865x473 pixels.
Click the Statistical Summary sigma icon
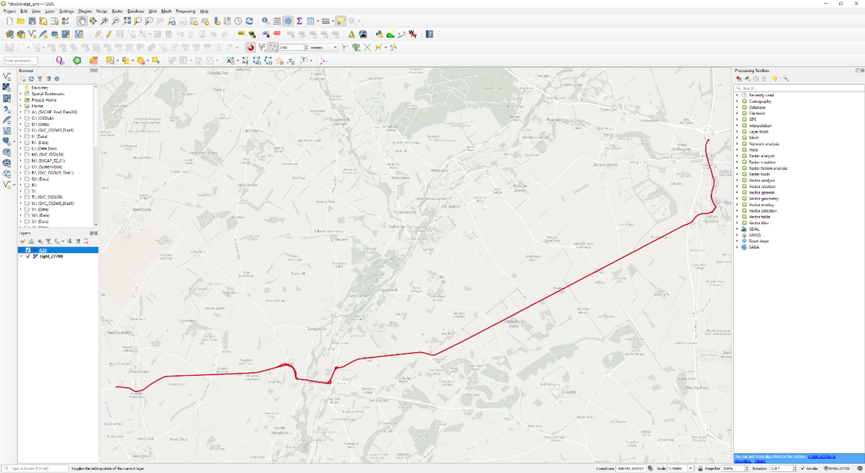point(299,21)
